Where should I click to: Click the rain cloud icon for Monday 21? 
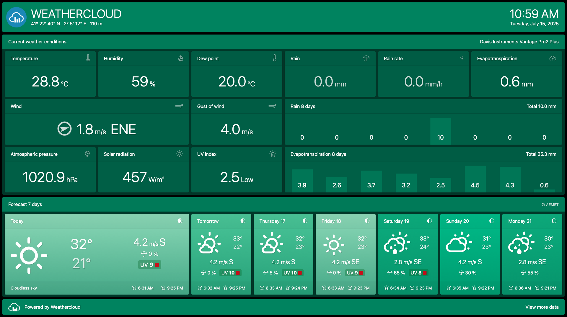point(521,243)
